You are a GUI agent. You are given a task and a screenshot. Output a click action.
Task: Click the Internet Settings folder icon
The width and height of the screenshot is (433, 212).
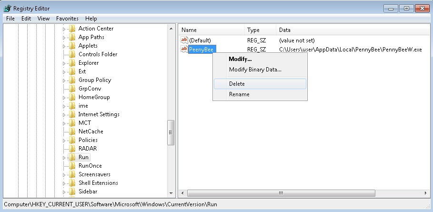point(72,114)
